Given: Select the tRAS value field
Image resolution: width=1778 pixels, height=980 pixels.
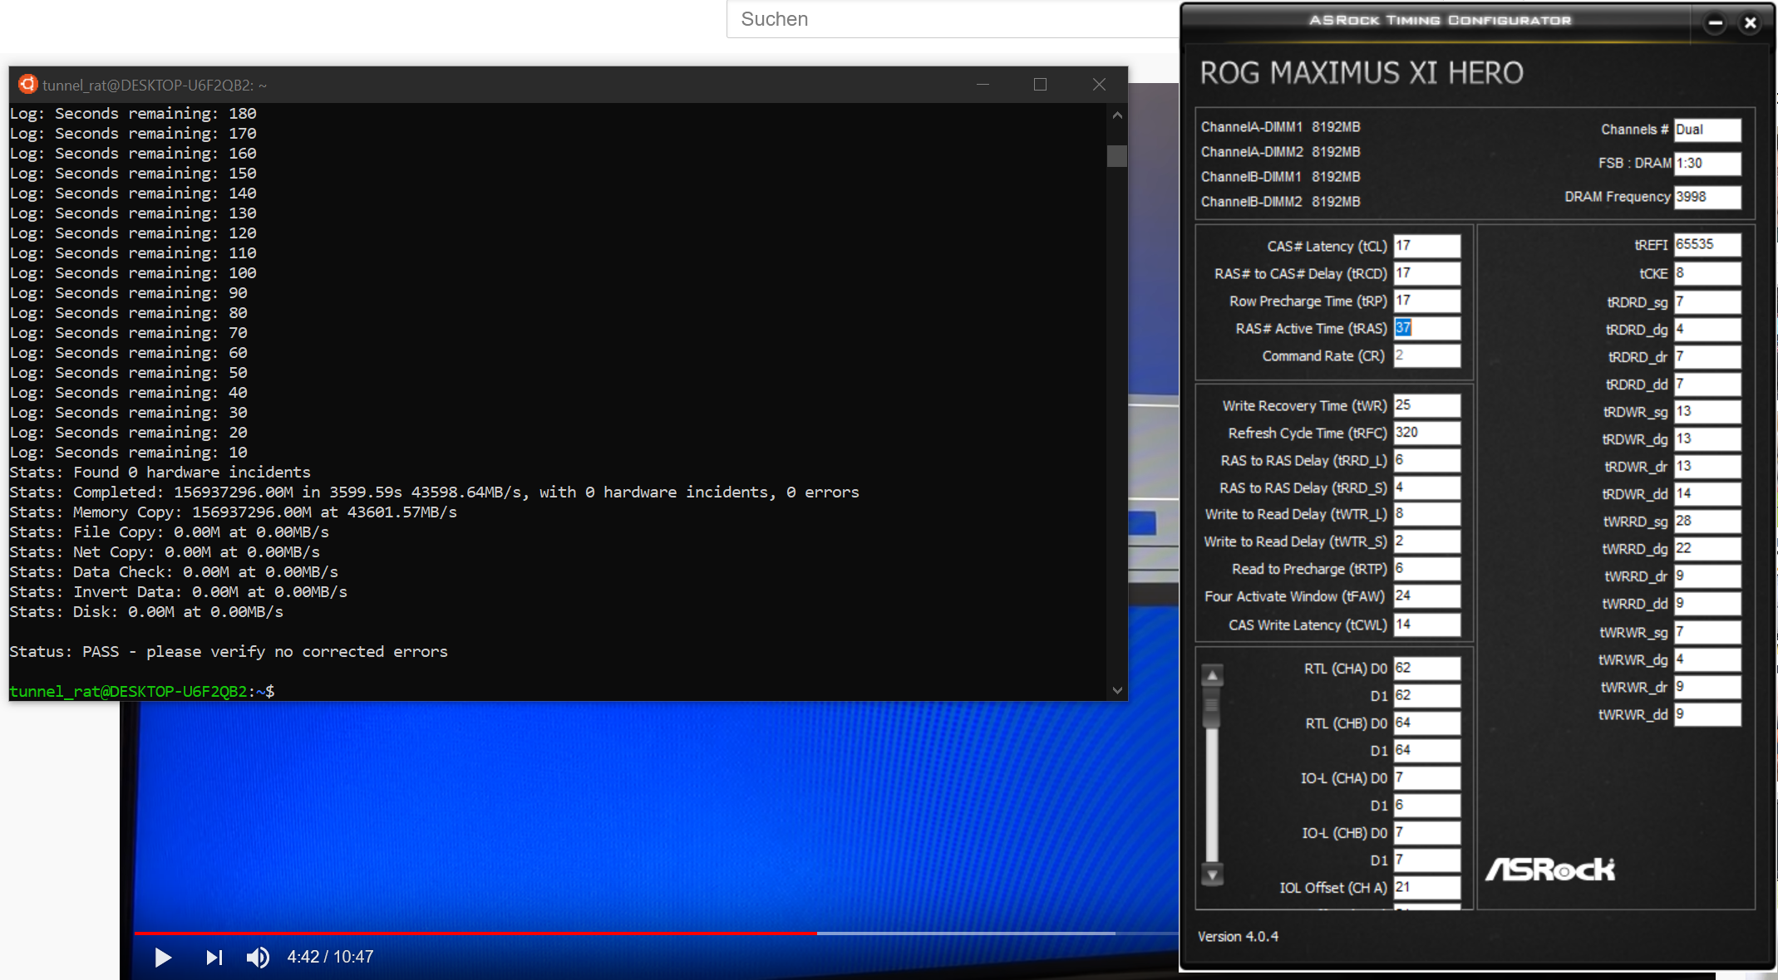Looking at the screenshot, I should (1426, 328).
